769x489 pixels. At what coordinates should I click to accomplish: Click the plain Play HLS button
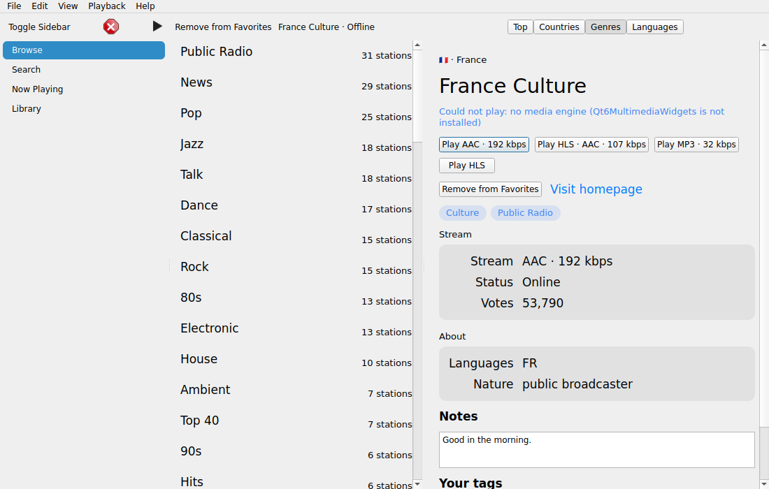coord(467,166)
